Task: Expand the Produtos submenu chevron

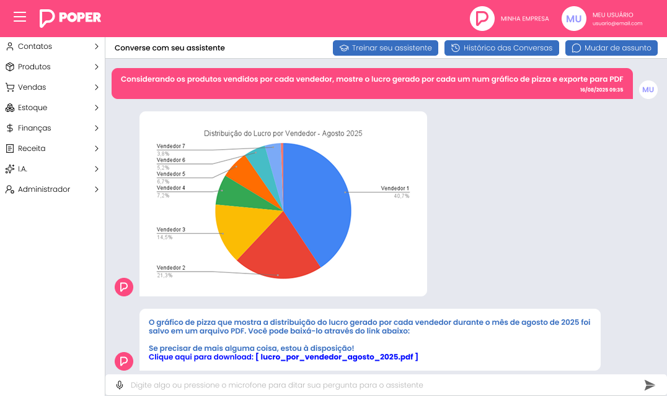Action: [96, 67]
